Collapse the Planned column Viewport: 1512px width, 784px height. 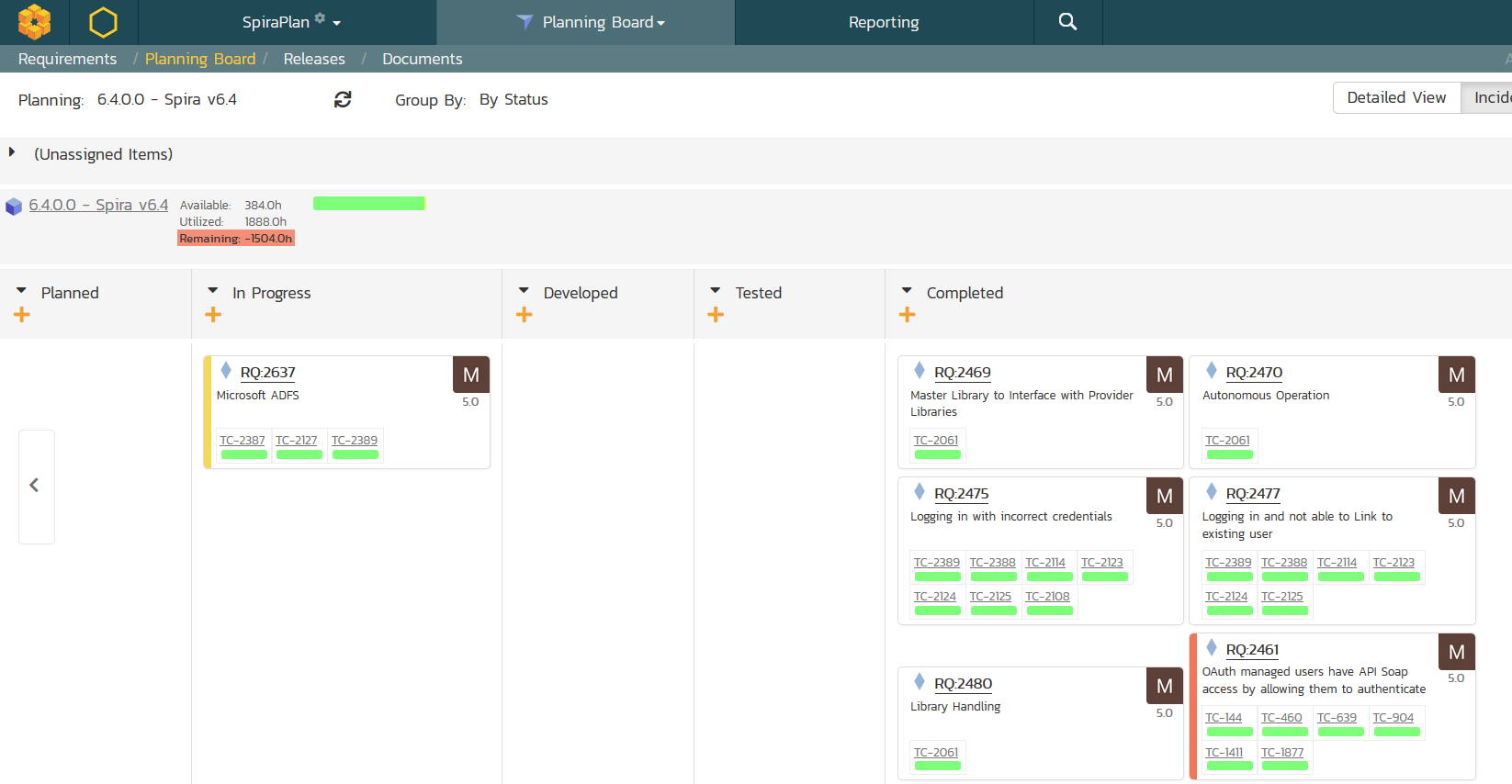[x=21, y=291]
